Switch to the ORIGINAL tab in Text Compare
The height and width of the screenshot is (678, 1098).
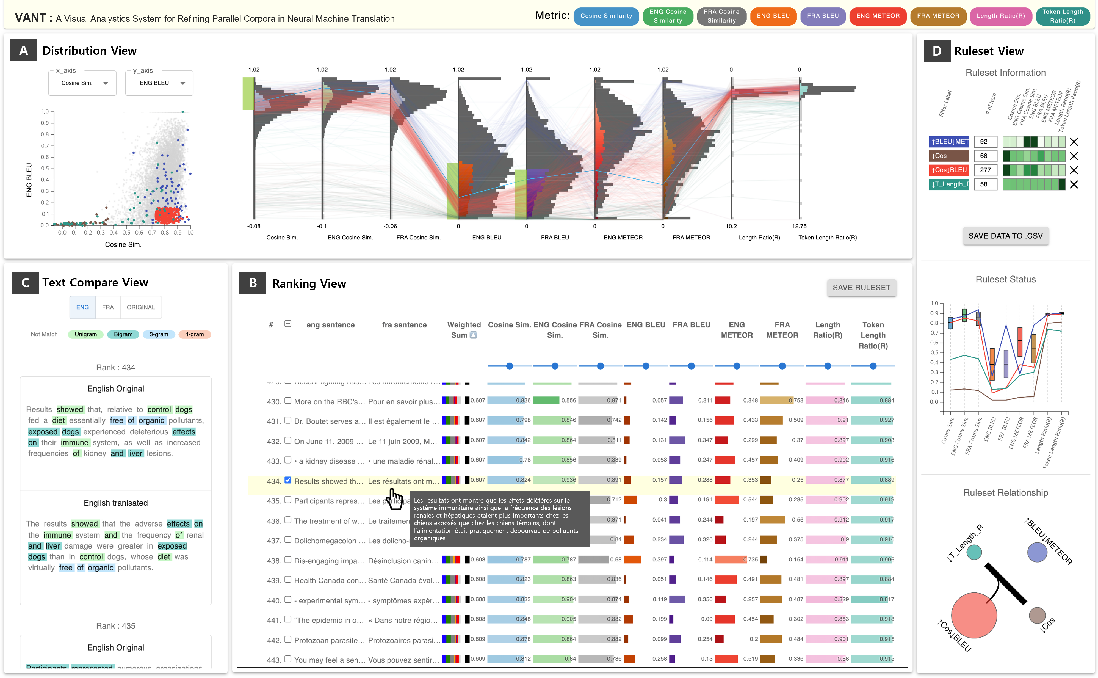141,307
